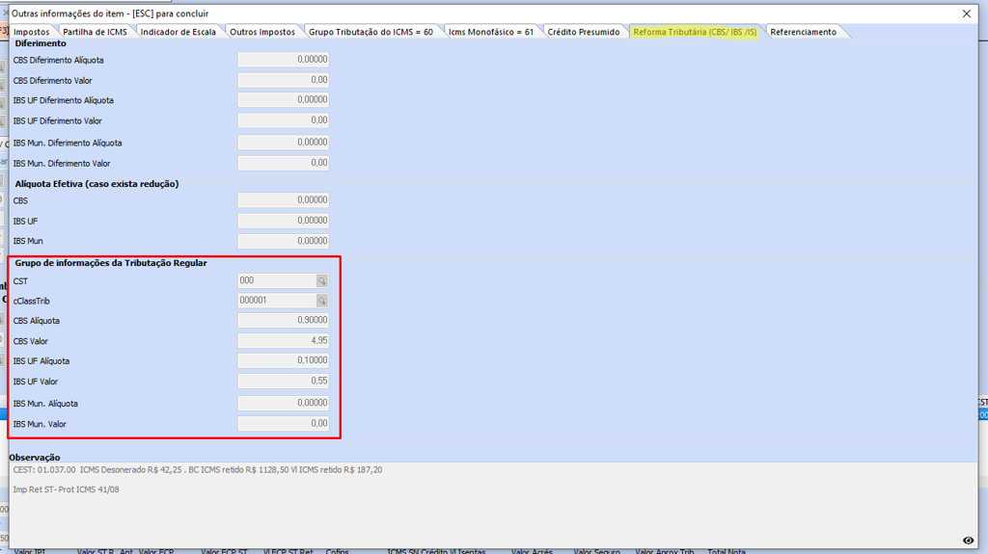The height and width of the screenshot is (554, 988).
Task: Focus the IBS UF Diferimento Valor field
Action: coord(283,120)
